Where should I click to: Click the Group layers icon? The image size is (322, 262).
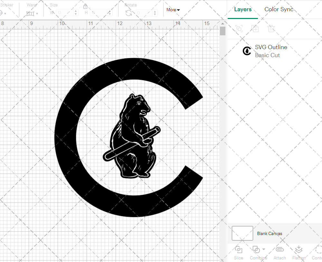point(239,29)
